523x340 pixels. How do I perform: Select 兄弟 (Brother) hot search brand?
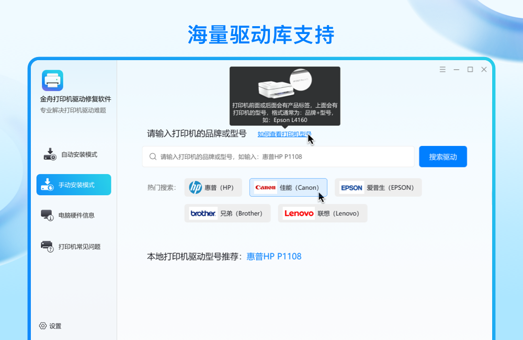pyautogui.click(x=228, y=213)
